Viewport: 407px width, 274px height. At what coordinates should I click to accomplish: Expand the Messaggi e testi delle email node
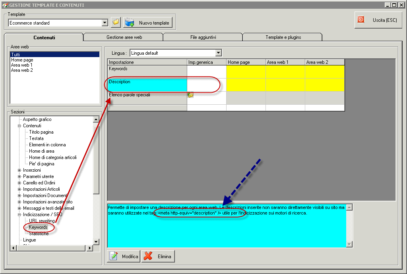coord(19,208)
